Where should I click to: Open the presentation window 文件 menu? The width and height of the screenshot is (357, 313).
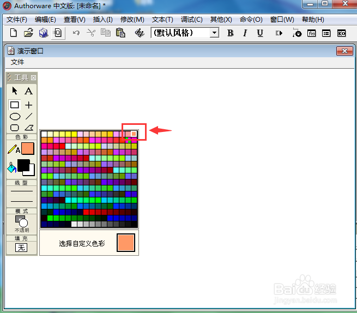(x=17, y=62)
